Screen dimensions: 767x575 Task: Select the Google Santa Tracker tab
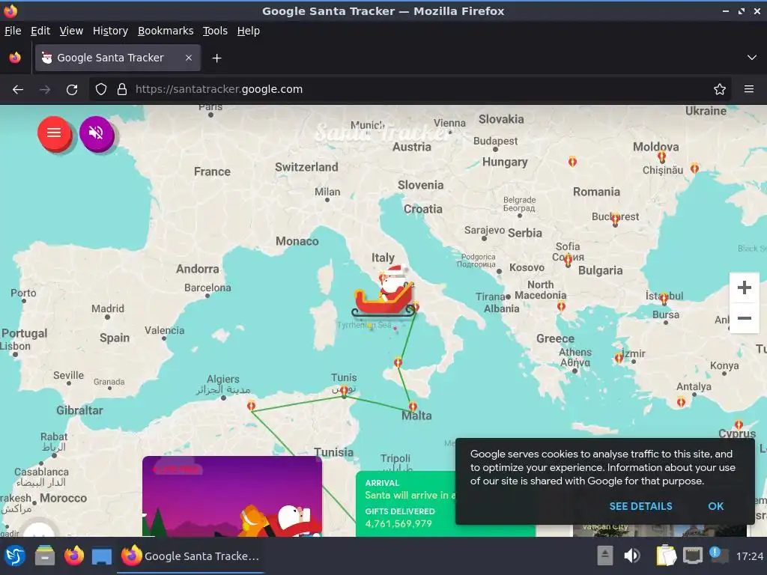(x=118, y=58)
